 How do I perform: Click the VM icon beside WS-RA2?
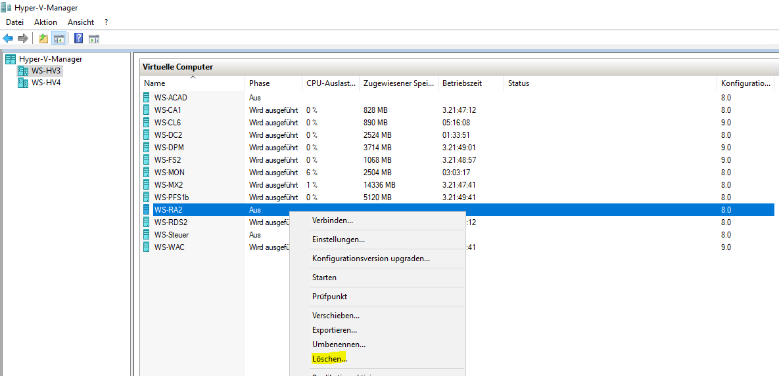click(x=147, y=209)
